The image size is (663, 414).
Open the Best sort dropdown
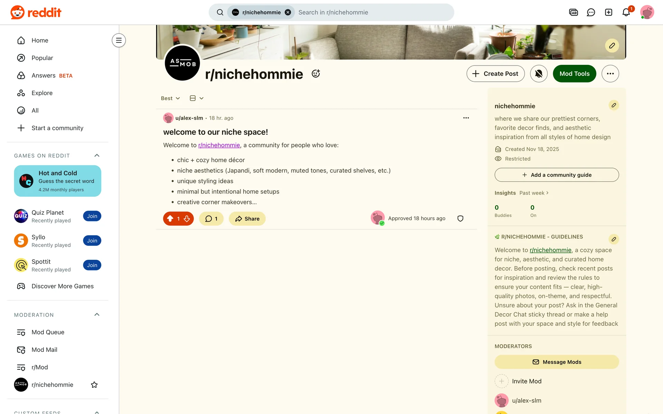[x=170, y=98]
